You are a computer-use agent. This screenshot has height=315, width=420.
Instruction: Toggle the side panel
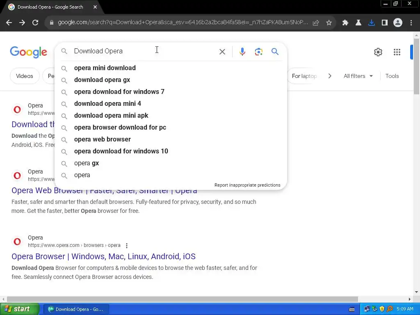tap(384, 23)
